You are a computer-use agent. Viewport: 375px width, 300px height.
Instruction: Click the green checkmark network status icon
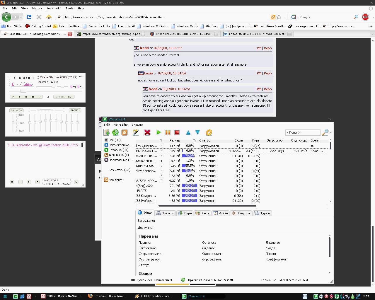point(183,280)
